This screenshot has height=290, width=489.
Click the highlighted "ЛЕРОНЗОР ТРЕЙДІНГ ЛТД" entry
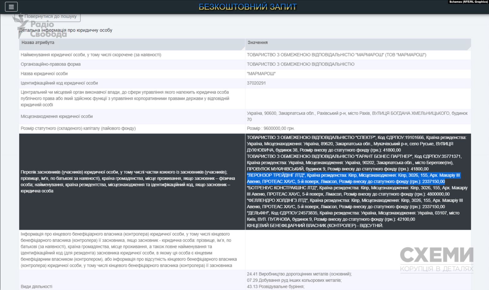[x=353, y=179]
